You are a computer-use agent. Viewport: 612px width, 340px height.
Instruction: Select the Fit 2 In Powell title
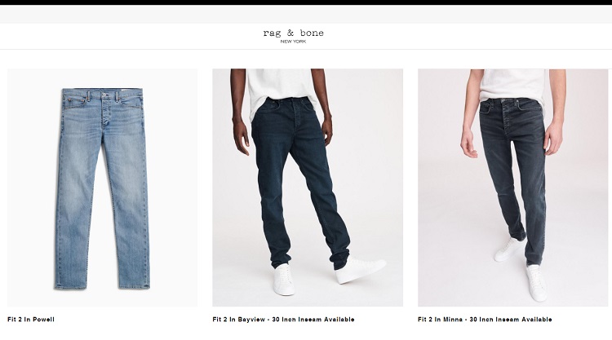coord(31,320)
